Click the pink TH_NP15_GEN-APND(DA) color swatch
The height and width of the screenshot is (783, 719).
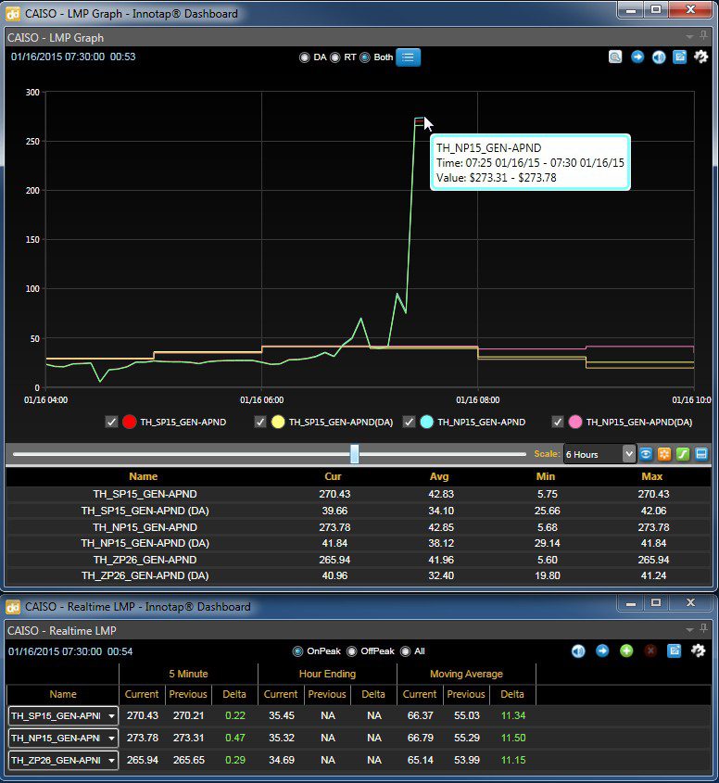[575, 422]
